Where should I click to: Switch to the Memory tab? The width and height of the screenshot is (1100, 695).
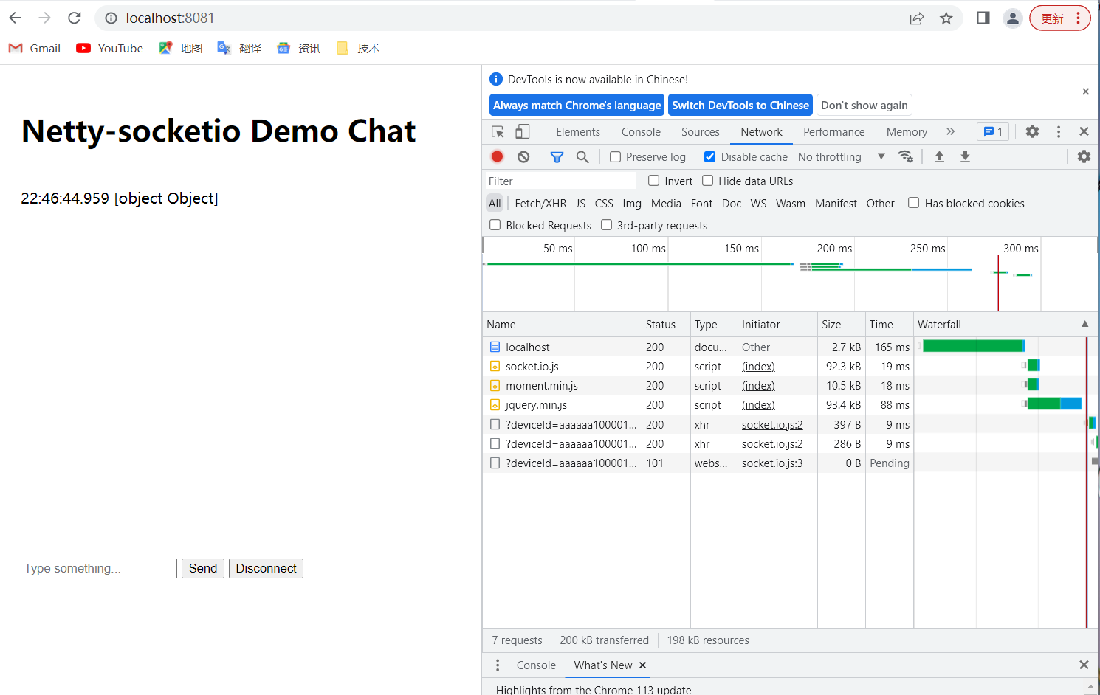(907, 131)
